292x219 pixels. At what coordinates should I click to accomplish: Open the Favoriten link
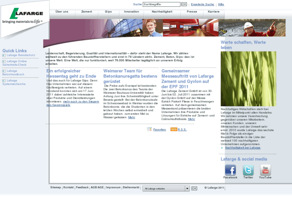[x=159, y=129]
